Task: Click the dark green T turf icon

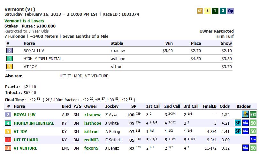Action: [215, 11]
